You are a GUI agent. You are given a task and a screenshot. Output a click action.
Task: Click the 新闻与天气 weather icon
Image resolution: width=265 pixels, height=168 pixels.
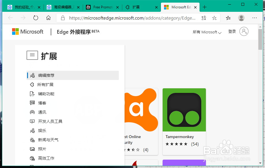click(32, 140)
